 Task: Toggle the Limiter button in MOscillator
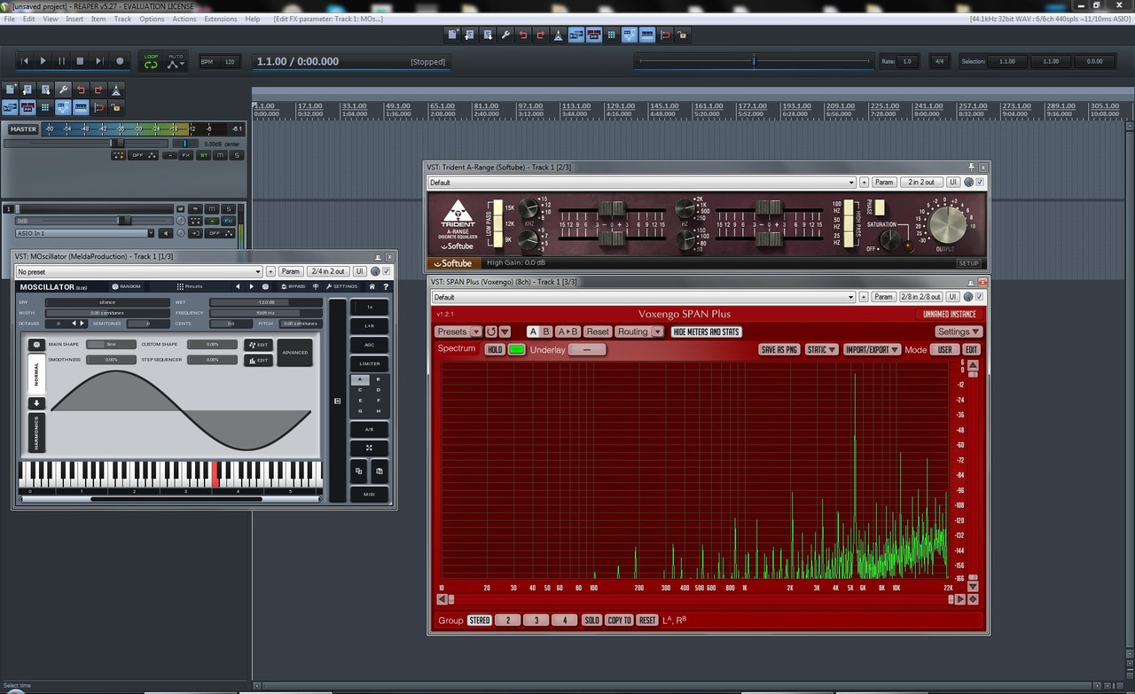370,363
